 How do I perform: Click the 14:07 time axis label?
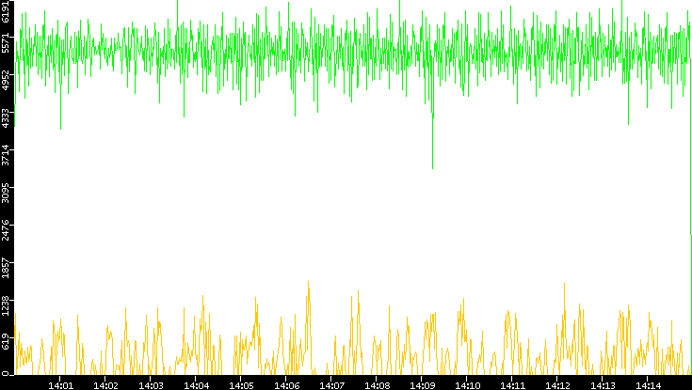pyautogui.click(x=331, y=386)
